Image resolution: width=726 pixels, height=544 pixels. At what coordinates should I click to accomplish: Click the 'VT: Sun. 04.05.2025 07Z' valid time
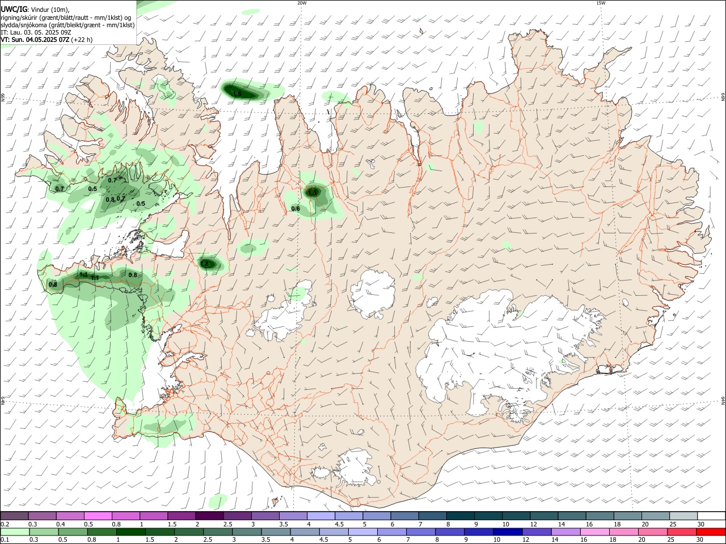click(35, 40)
